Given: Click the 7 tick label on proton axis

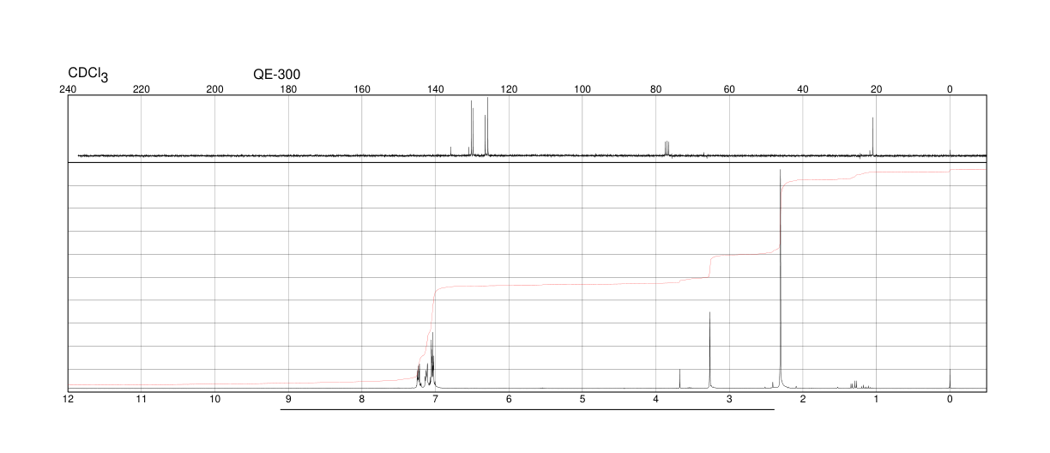Looking at the screenshot, I should (436, 400).
